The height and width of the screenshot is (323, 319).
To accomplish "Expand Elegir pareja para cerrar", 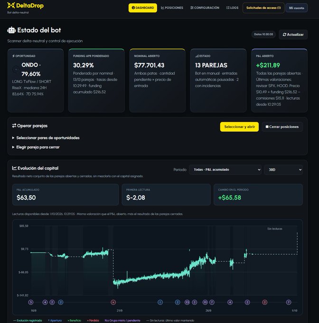I will tap(36, 147).
